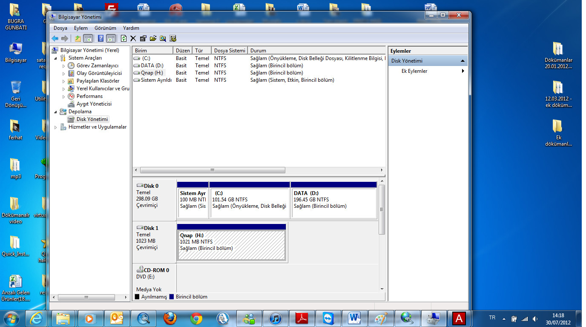Select the (C:) 101.54 GB partition block
The height and width of the screenshot is (327, 586).
(250, 200)
